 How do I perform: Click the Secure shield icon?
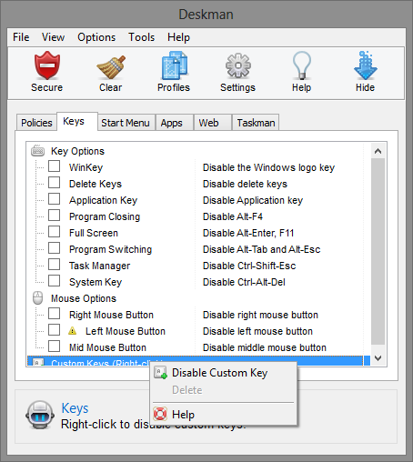click(x=46, y=65)
